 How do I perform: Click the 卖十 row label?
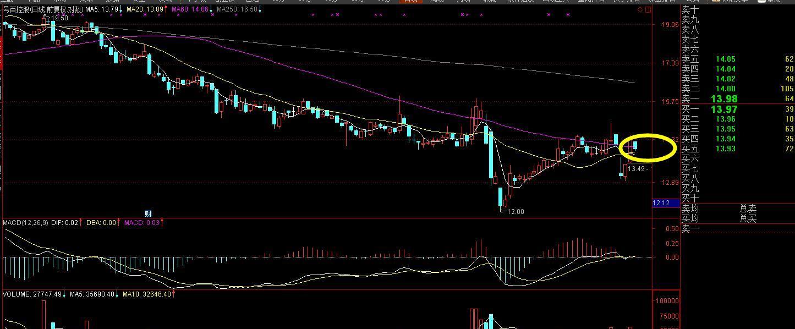click(690, 9)
